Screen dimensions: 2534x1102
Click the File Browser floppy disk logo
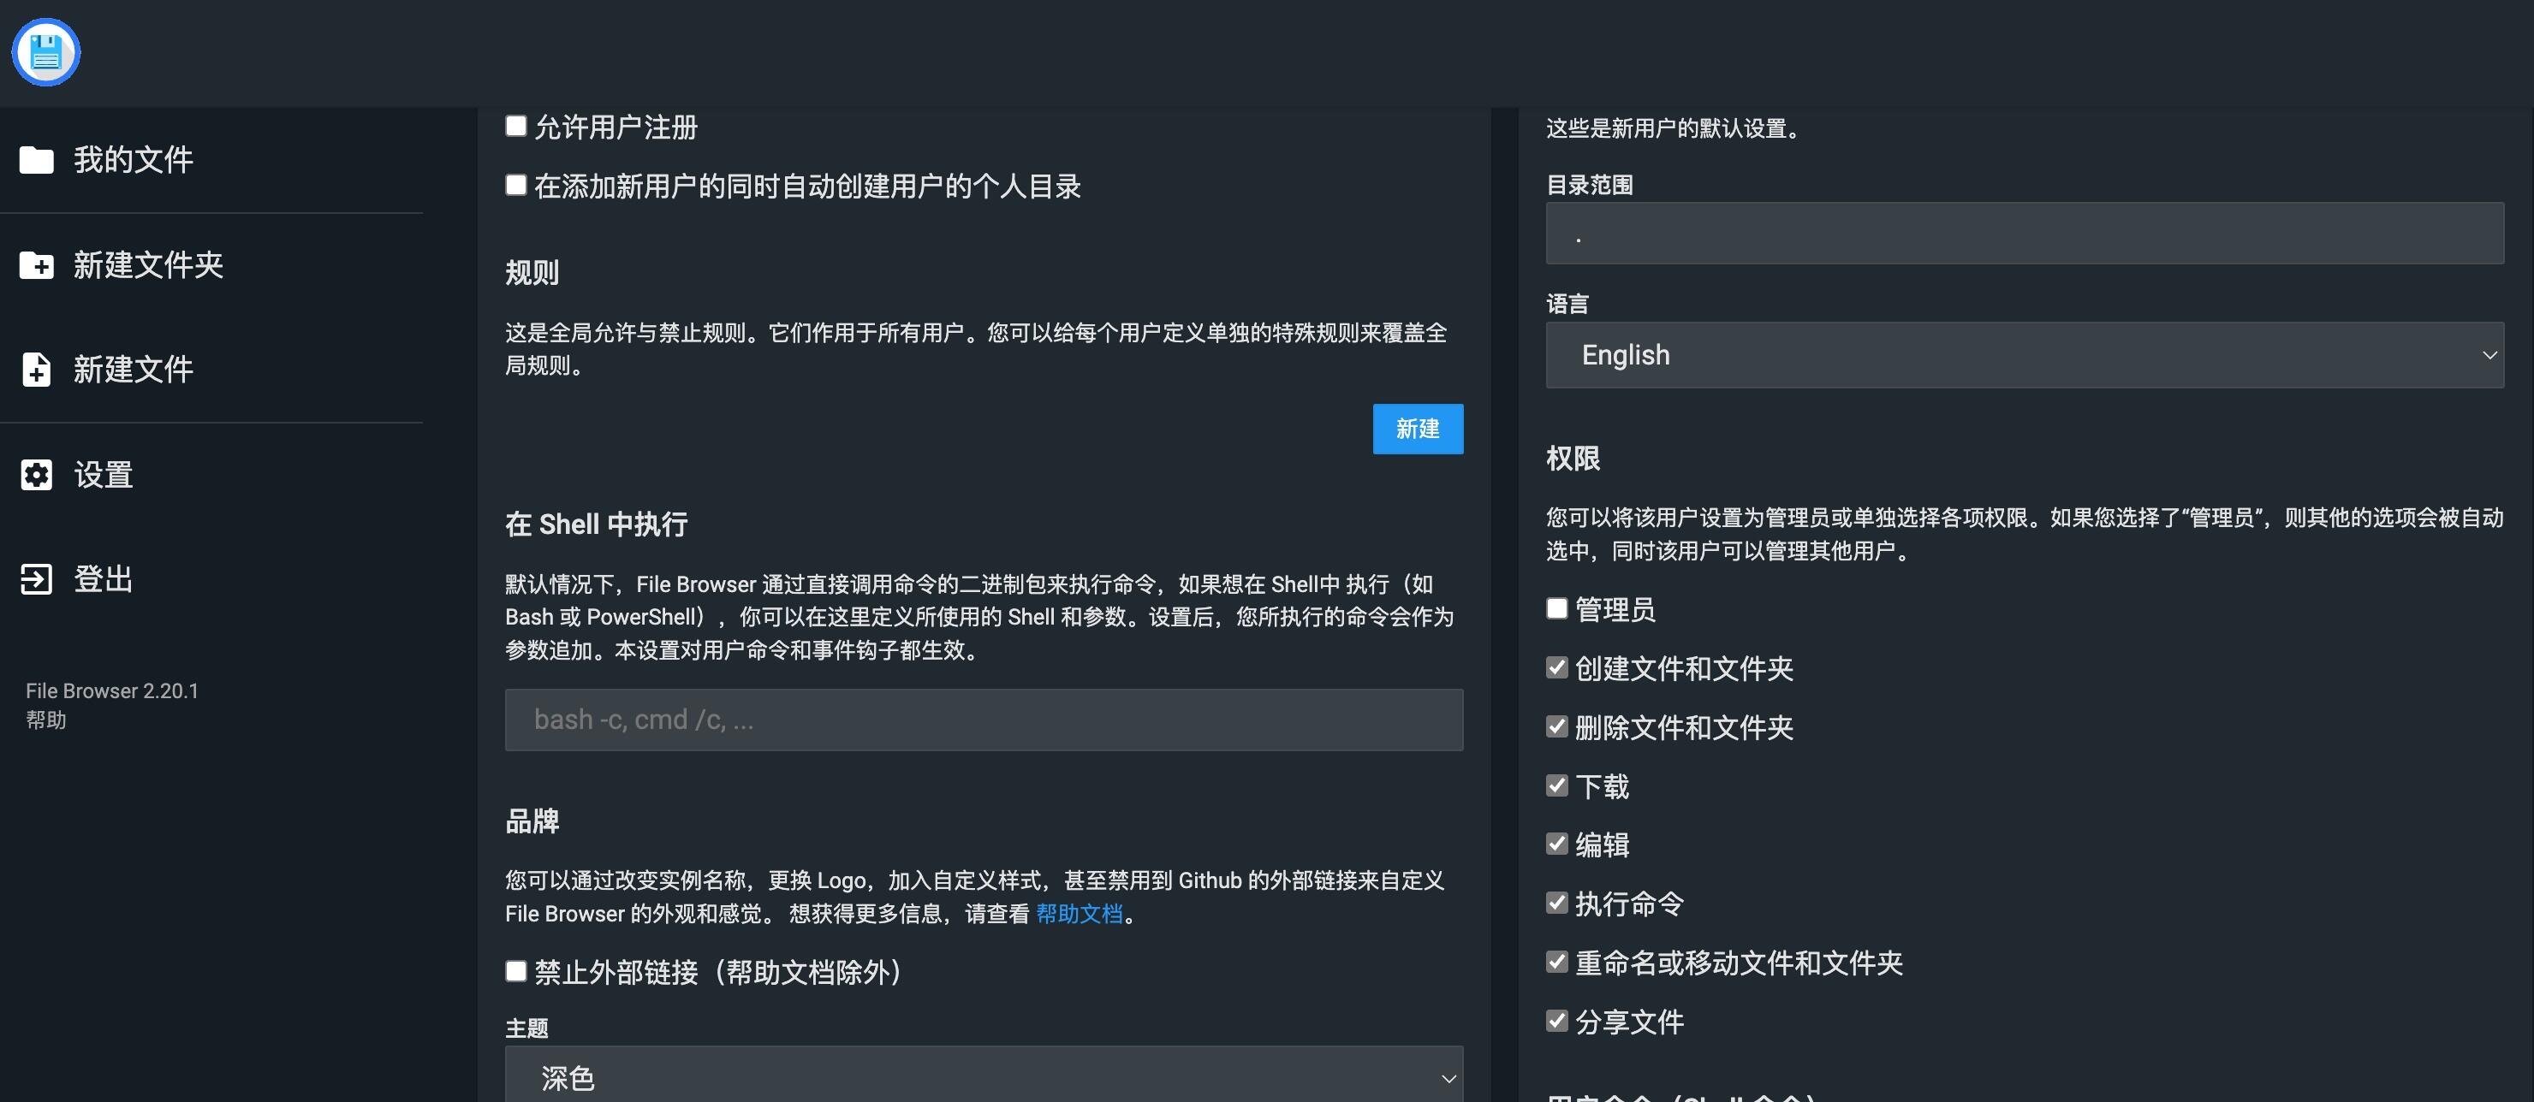(x=45, y=52)
